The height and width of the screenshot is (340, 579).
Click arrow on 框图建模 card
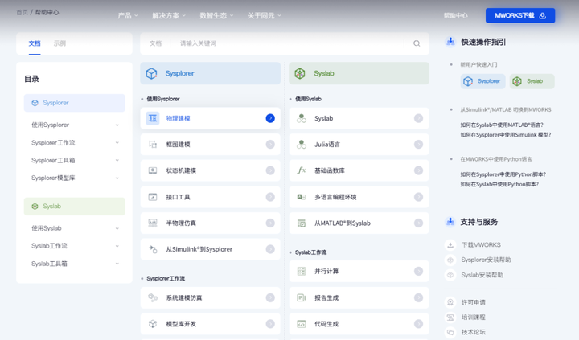click(x=270, y=145)
